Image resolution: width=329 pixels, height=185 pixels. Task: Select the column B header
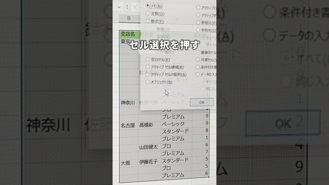click(129, 18)
